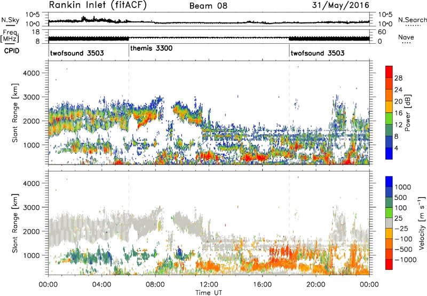The width and height of the screenshot is (427, 296).
Task: Click the '-100' velocity colorbar value
Action: click(x=404, y=239)
